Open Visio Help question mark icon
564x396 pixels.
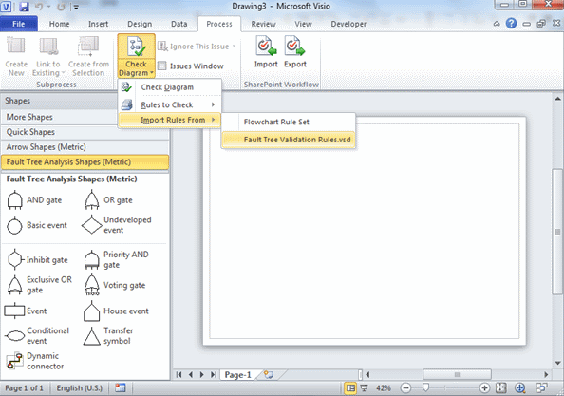click(x=511, y=24)
